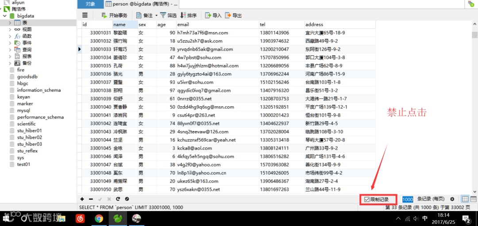Viewport: 478px width, 226px height.
Task: Click the 1000 records-per-page input field
Action: 408,200
